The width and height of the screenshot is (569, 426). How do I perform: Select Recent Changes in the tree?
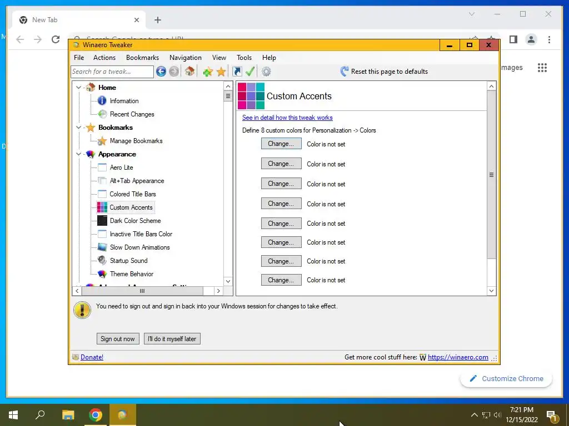coord(132,114)
